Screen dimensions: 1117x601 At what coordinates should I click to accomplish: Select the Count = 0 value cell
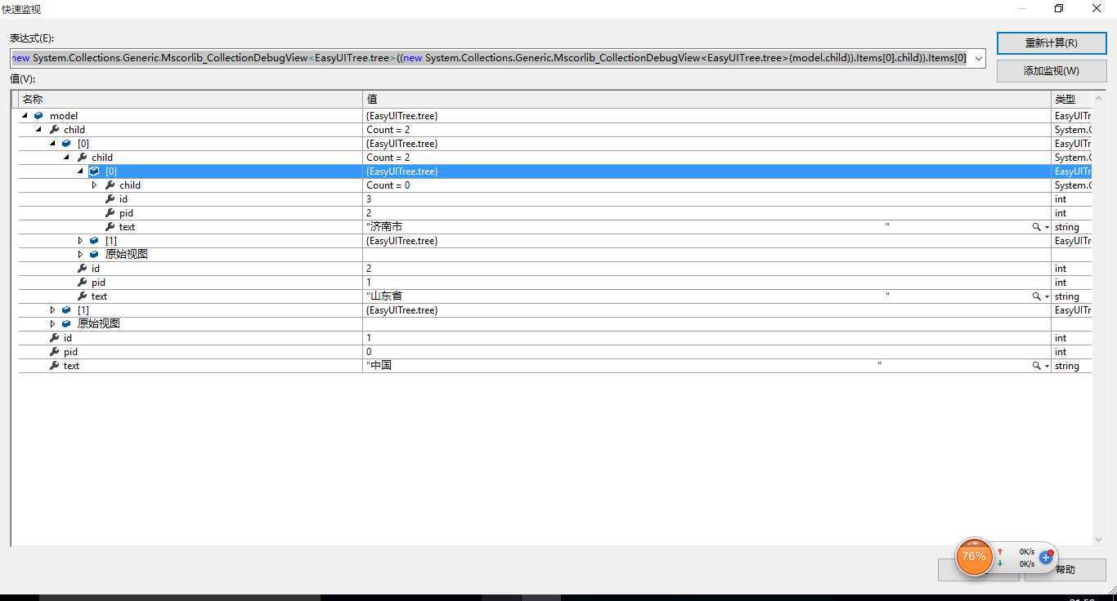tap(707, 185)
